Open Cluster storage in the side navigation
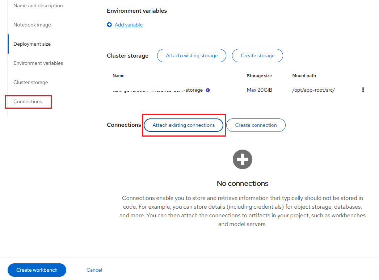379x280 pixels. pyautogui.click(x=30, y=83)
